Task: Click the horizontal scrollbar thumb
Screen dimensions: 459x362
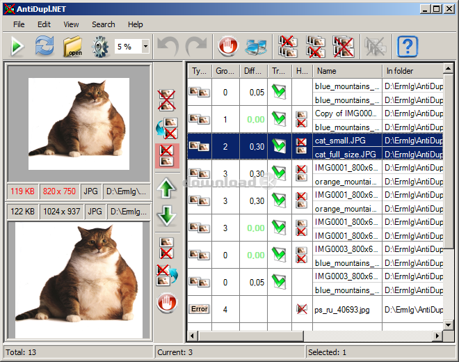Action: 250,336
